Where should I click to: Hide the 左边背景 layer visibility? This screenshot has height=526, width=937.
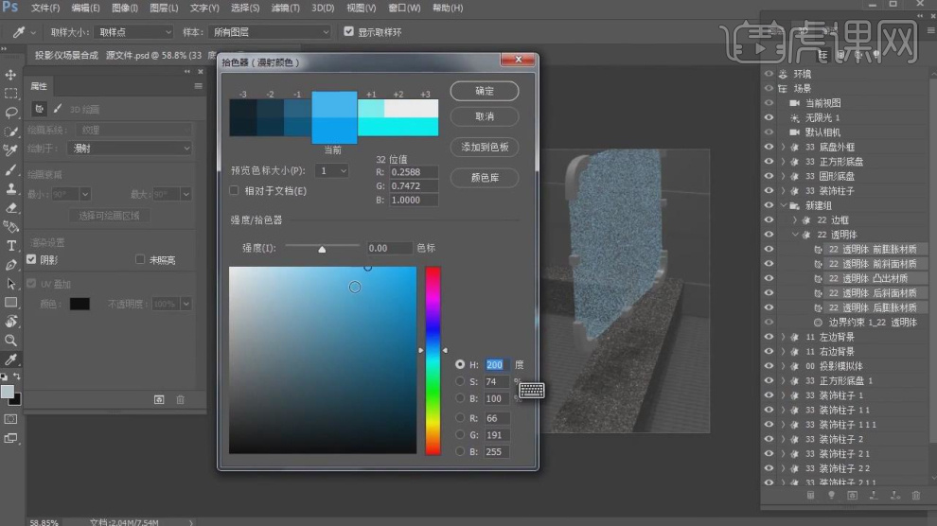(769, 337)
